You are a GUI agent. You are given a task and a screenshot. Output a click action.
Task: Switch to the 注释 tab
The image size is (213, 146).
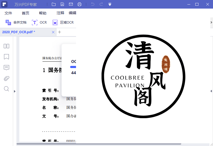(60, 13)
